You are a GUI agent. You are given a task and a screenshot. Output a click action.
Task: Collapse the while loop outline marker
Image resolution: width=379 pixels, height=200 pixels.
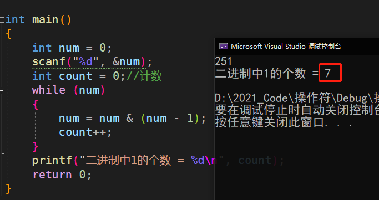[x=2, y=90]
